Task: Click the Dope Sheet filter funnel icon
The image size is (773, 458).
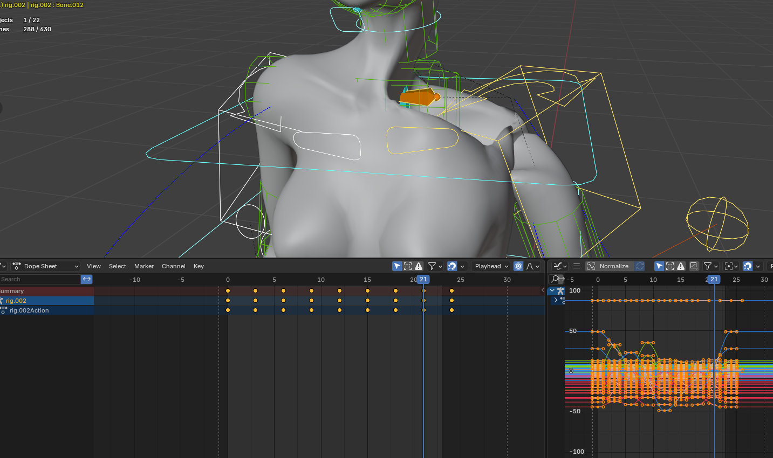Action: 432,266
